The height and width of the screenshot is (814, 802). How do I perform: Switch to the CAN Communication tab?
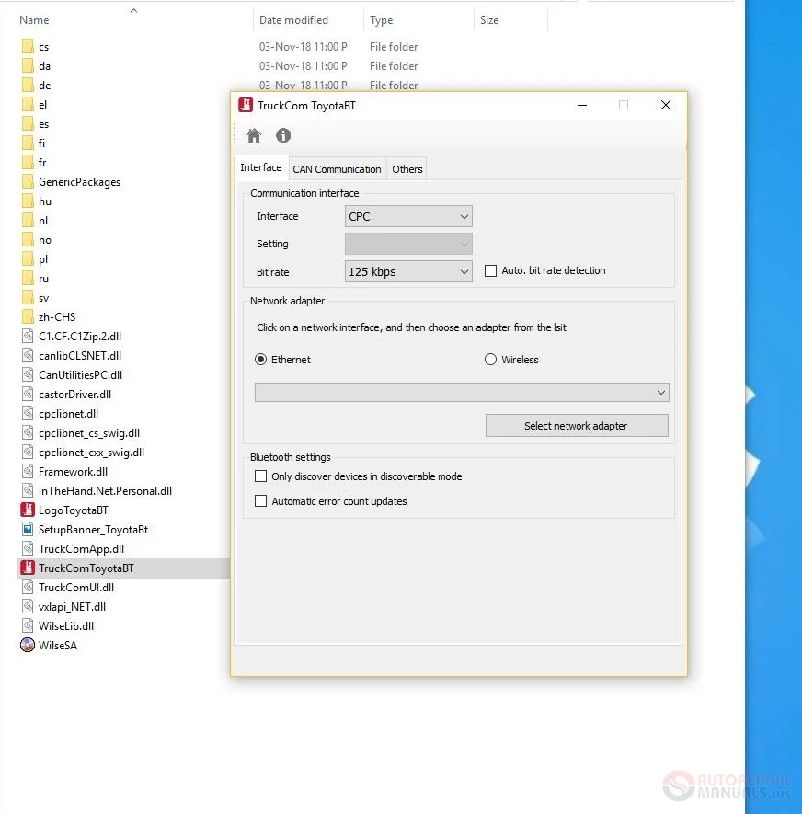click(337, 169)
